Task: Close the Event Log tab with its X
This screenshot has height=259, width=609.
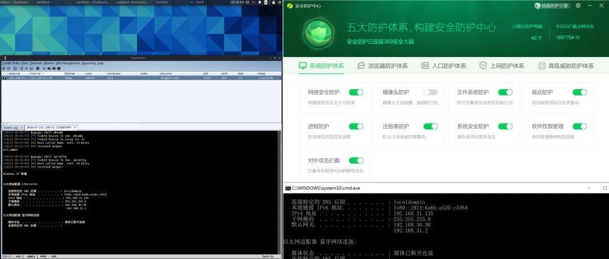Action: (22, 128)
